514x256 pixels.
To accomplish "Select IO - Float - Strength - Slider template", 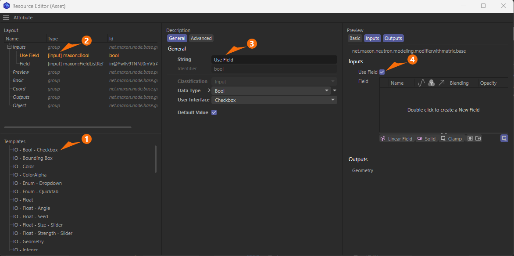I will [43, 233].
